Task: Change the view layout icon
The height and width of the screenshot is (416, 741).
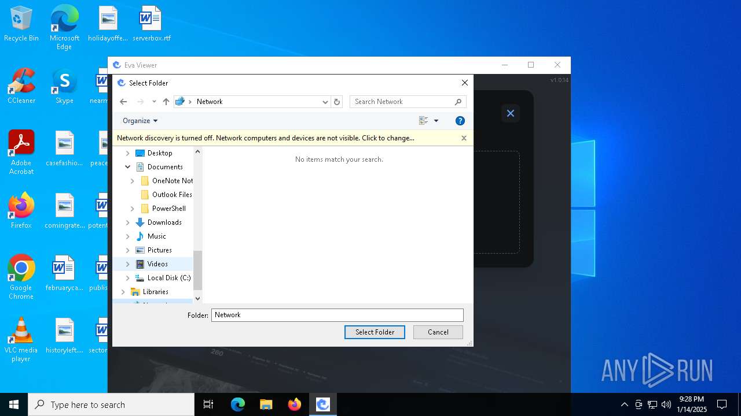Action: (x=423, y=121)
